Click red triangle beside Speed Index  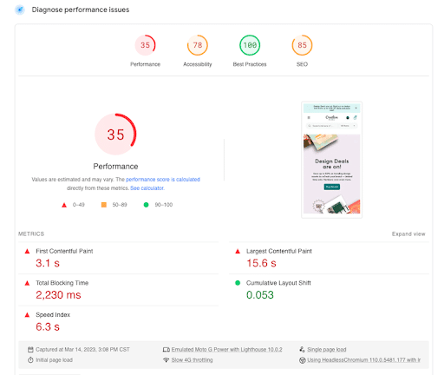(27, 315)
